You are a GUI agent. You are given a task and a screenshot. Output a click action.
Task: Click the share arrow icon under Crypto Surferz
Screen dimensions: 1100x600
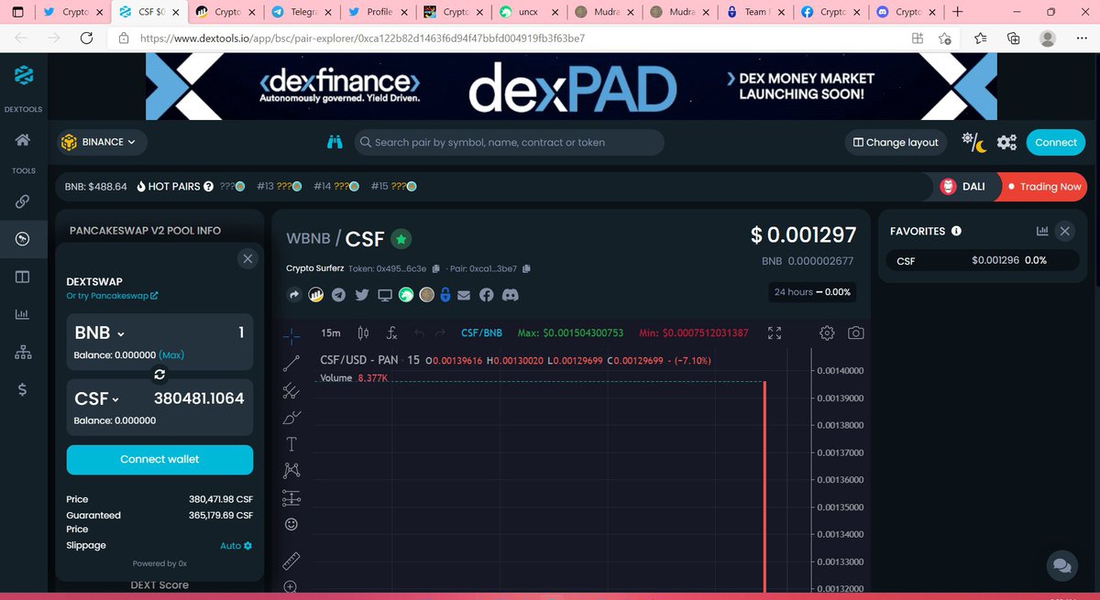[294, 295]
